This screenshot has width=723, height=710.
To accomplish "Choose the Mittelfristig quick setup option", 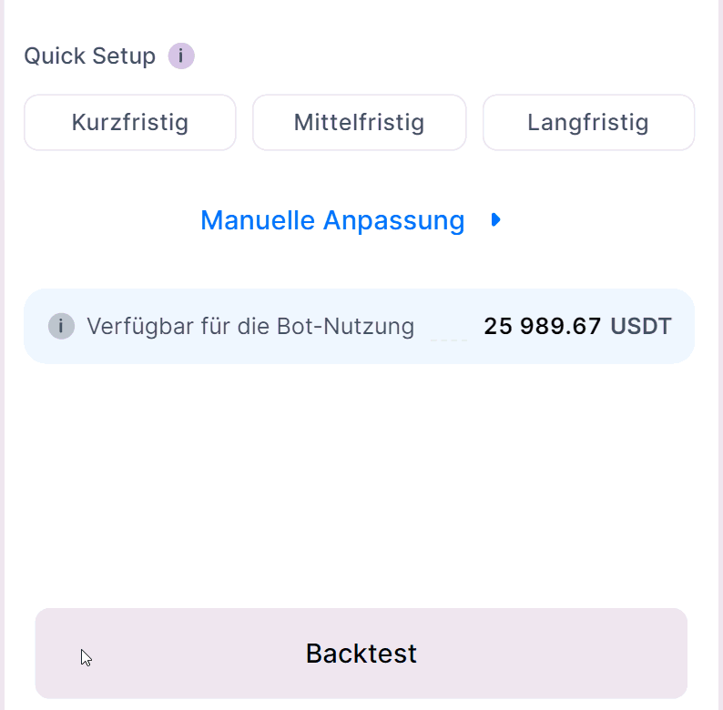I will (x=359, y=122).
